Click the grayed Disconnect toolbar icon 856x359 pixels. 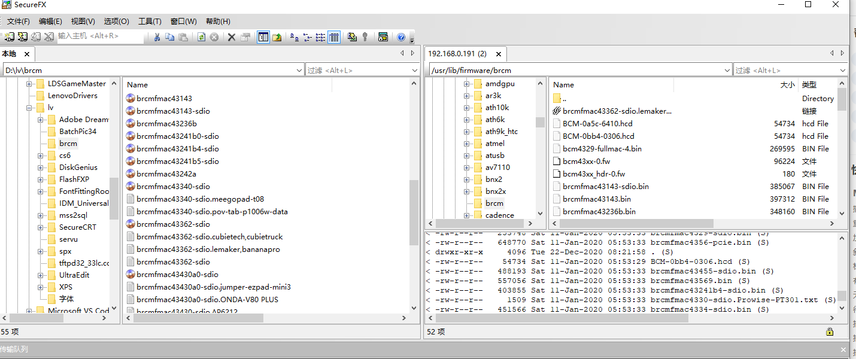pyautogui.click(x=48, y=37)
